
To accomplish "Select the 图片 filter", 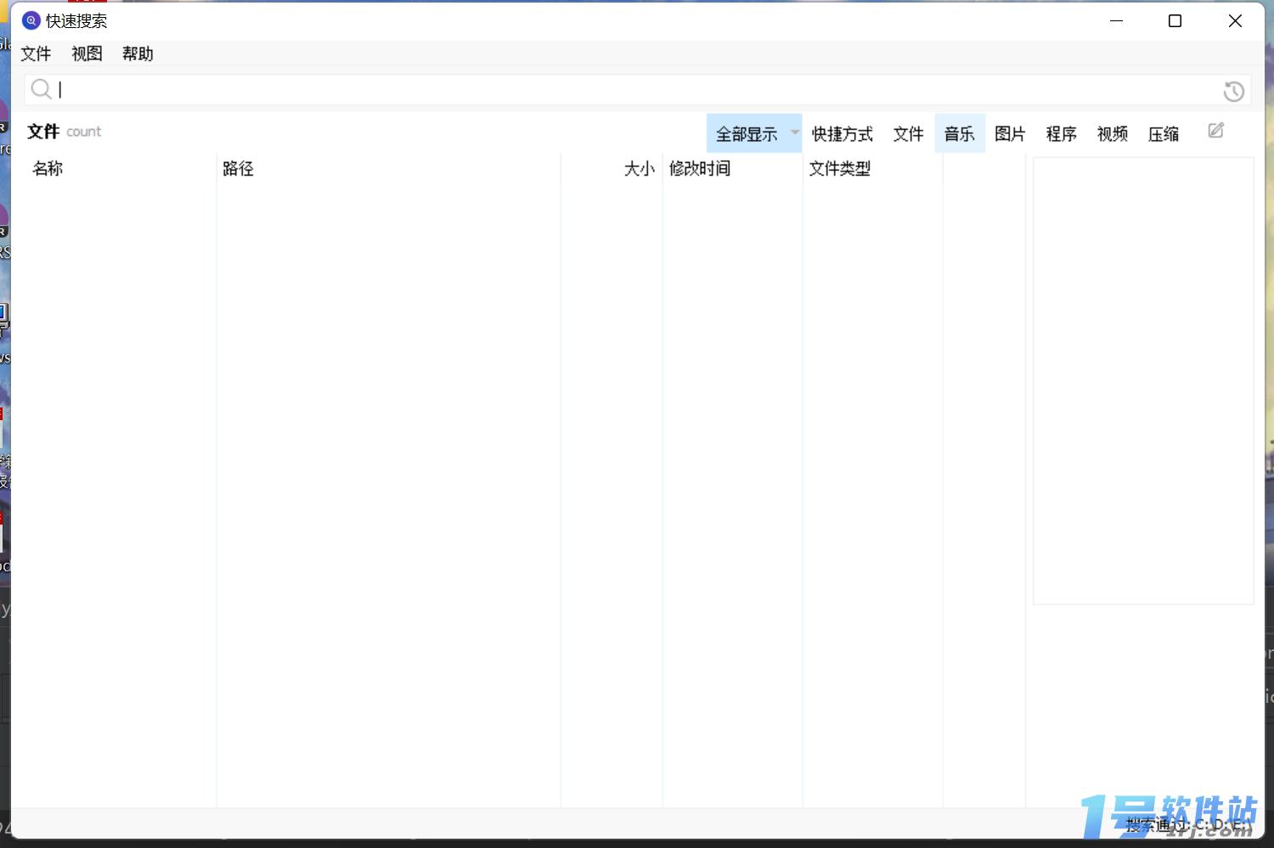I will [1010, 134].
